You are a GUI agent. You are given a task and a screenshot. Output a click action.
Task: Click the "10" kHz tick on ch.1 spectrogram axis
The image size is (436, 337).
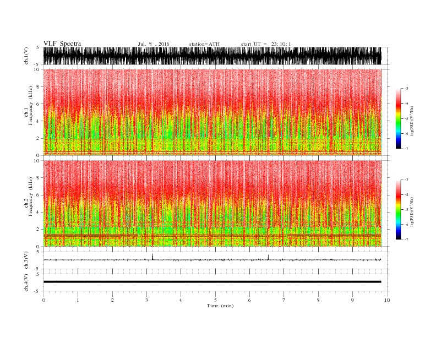click(x=36, y=69)
